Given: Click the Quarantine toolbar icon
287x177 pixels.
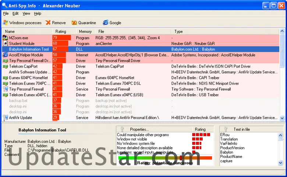Looking at the screenshot, I should 74,23.
